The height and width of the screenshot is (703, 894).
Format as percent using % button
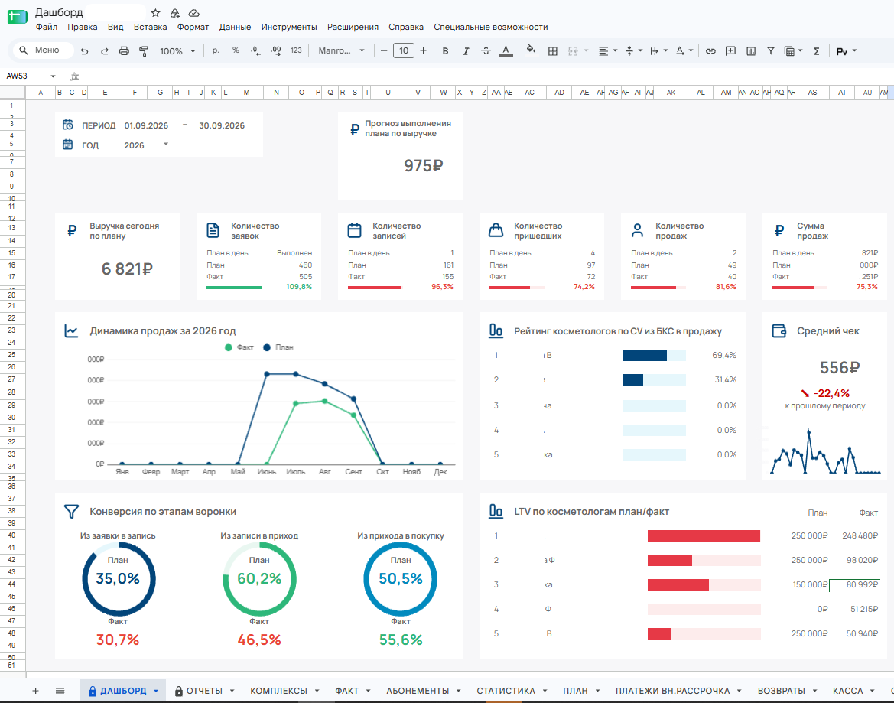point(236,50)
